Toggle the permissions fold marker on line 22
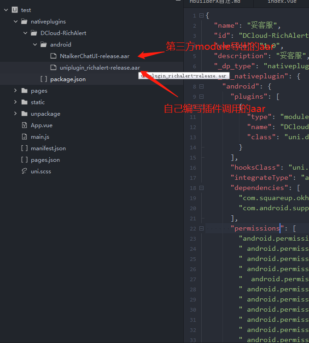Viewport: 309px width, 343px height. (201, 229)
